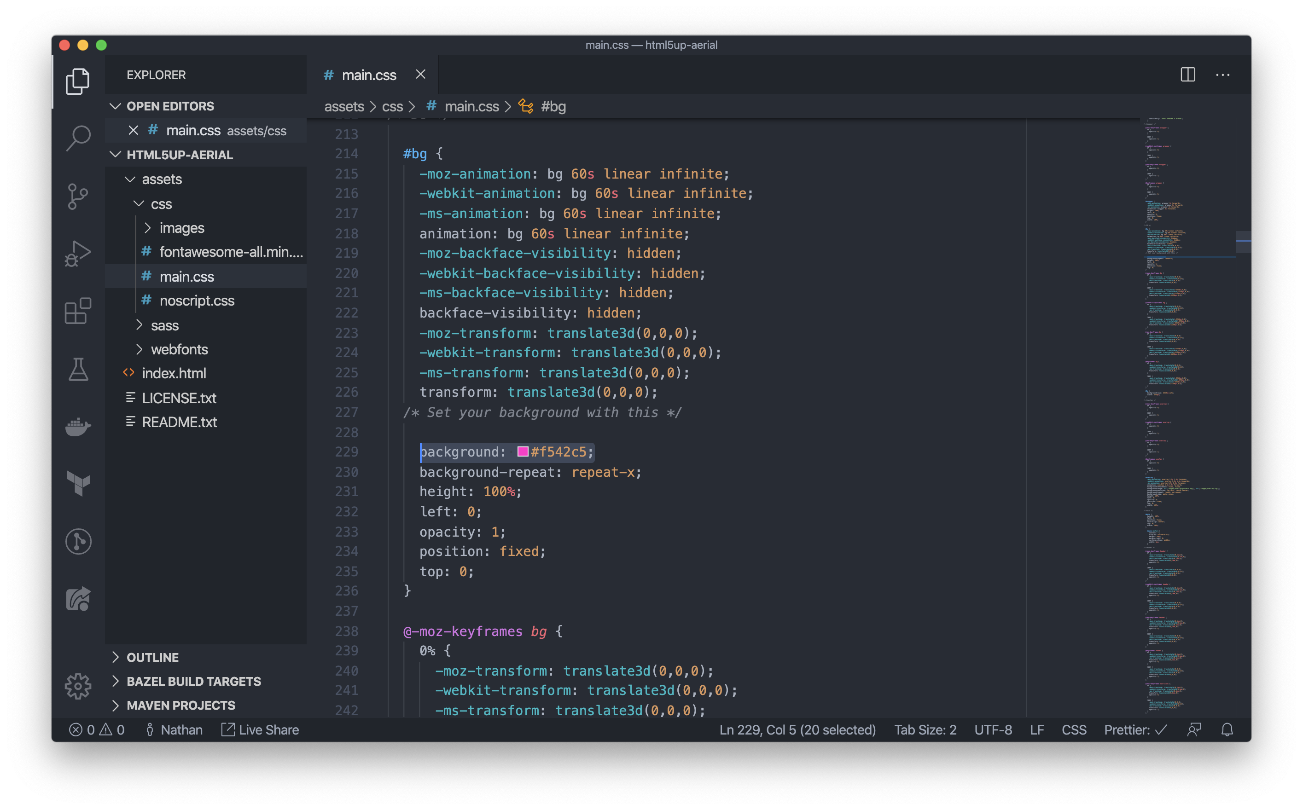Viewport: 1303px width, 810px height.
Task: Expand the MAVEN PROJECTS section
Action: click(180, 705)
